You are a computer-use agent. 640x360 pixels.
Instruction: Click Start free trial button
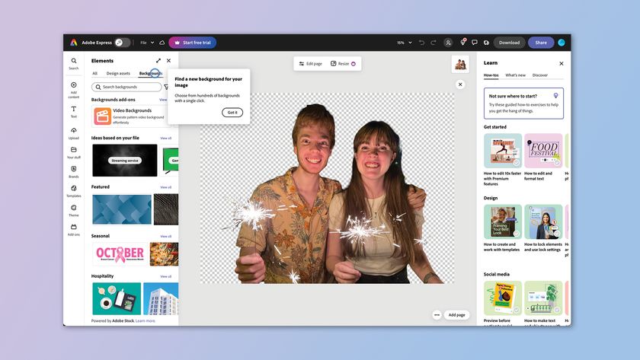pyautogui.click(x=192, y=43)
